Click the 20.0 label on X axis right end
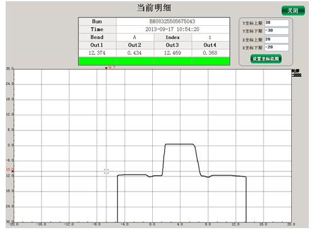The image size is (317, 230). point(291,224)
